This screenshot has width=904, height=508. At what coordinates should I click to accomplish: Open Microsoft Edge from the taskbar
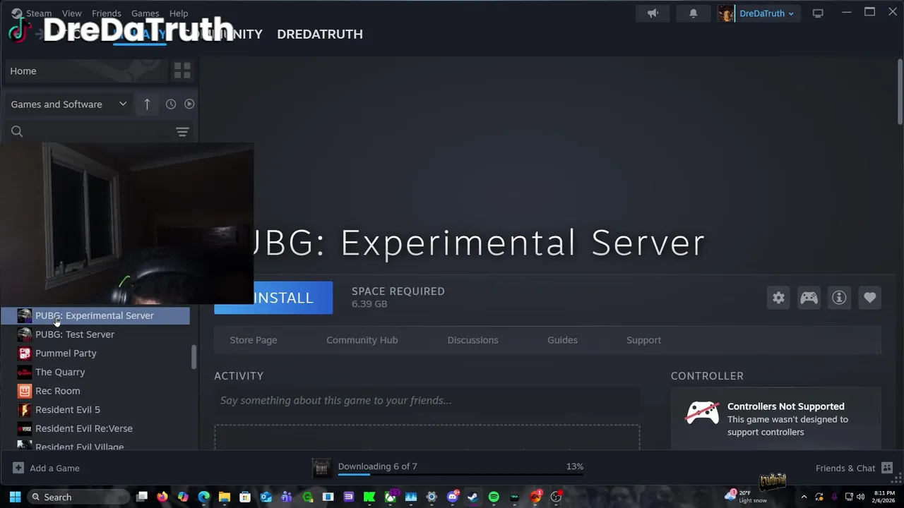pos(203,497)
